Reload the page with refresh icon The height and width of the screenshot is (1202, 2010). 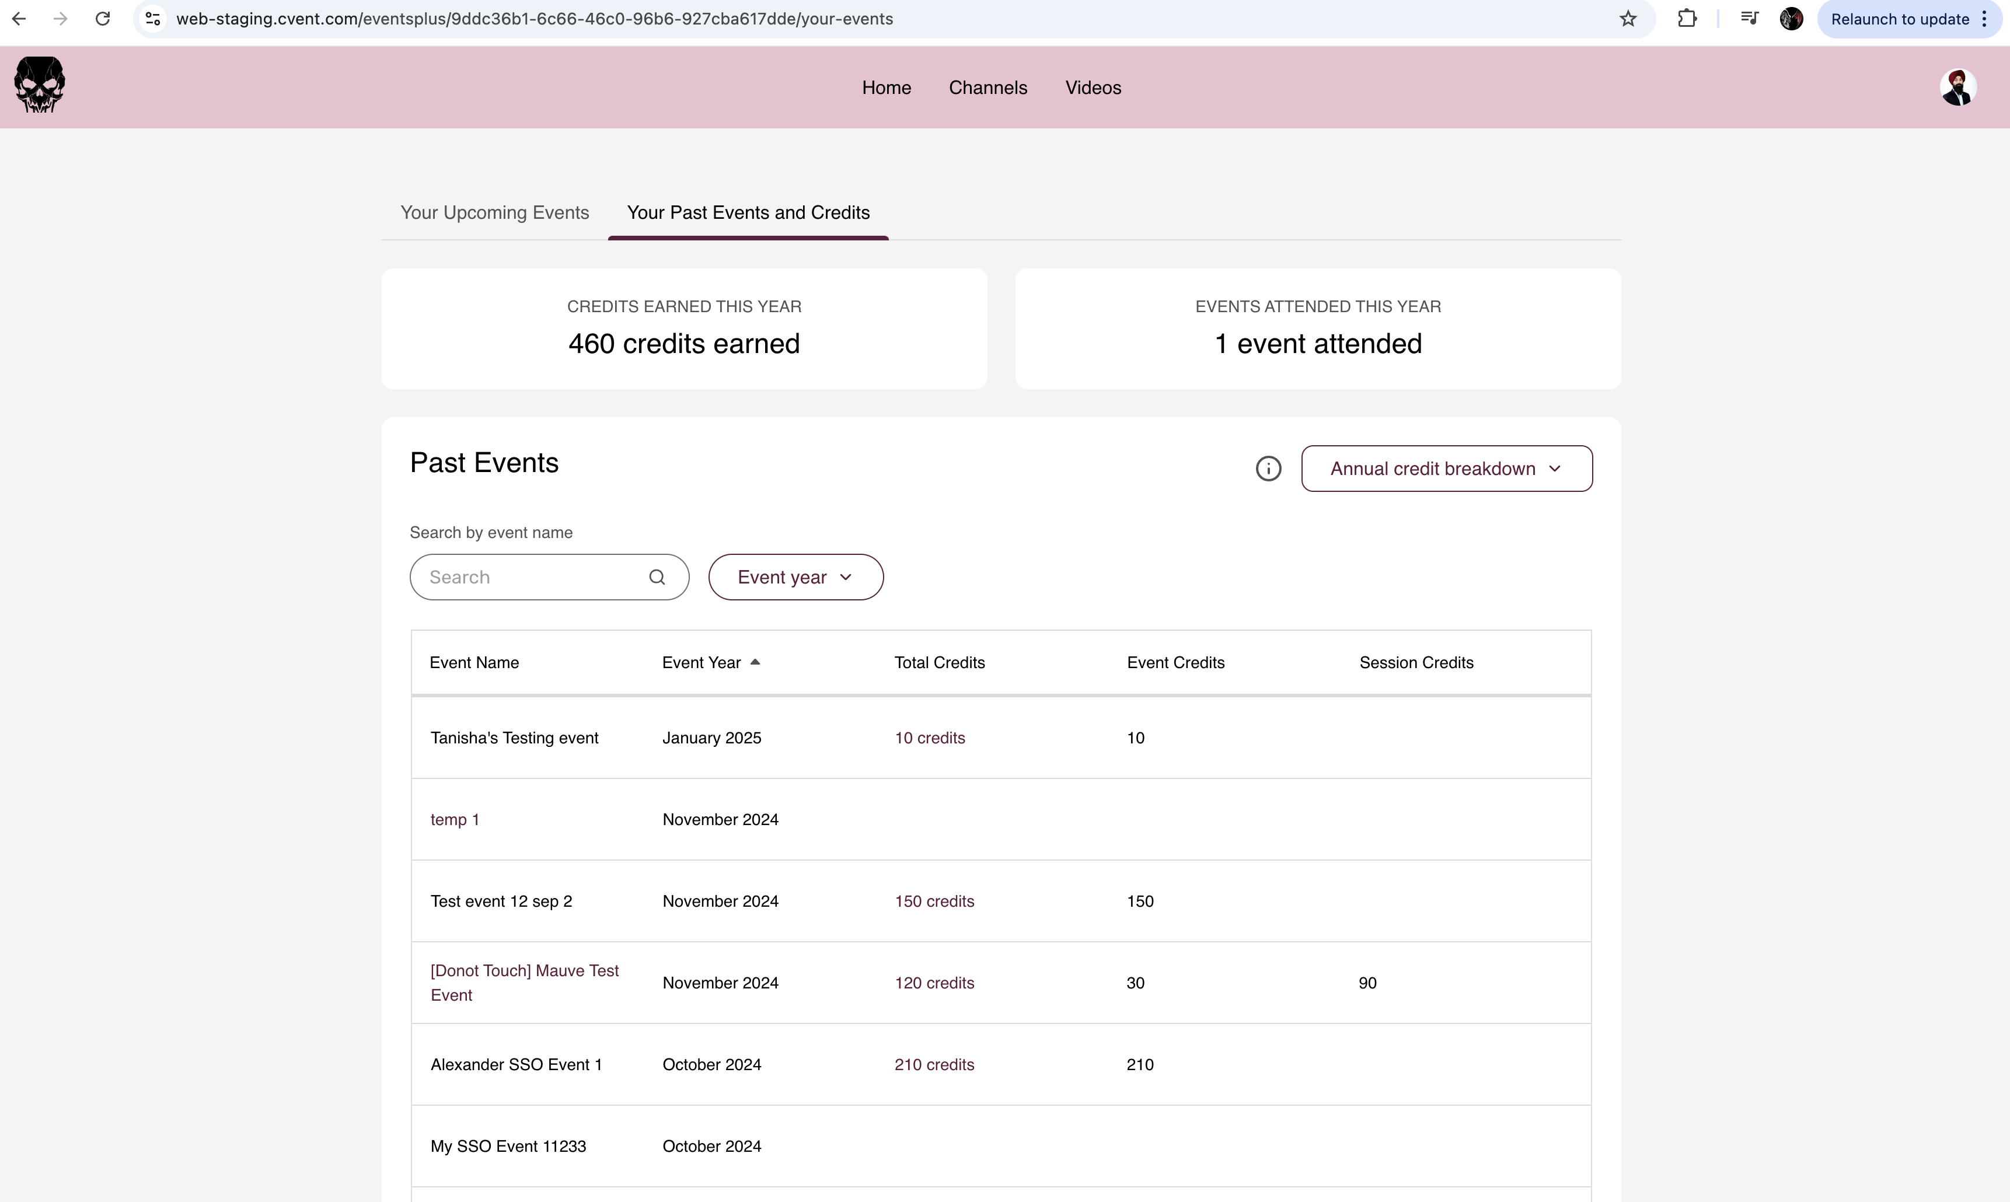pos(103,19)
